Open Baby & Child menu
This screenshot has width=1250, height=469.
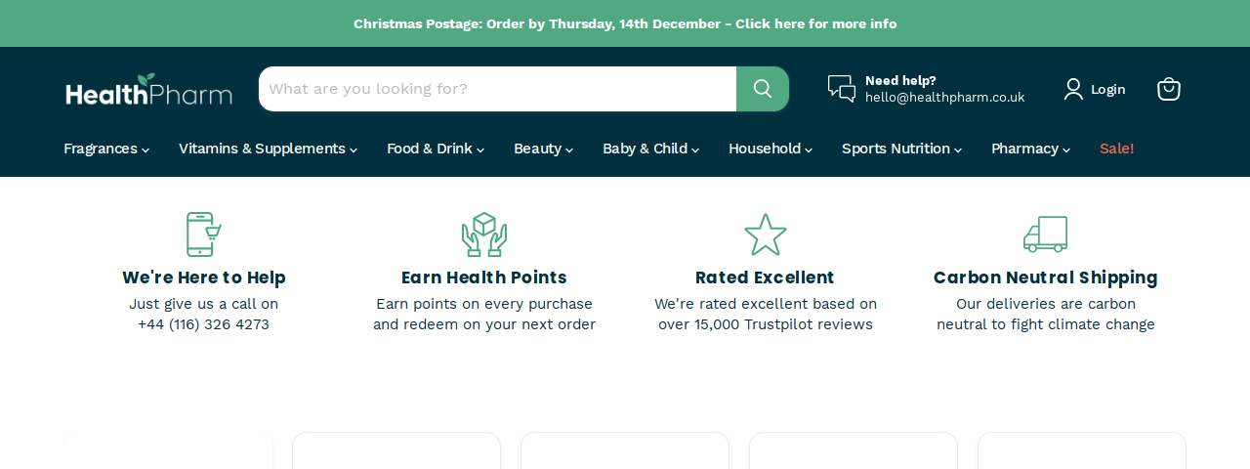650,149
